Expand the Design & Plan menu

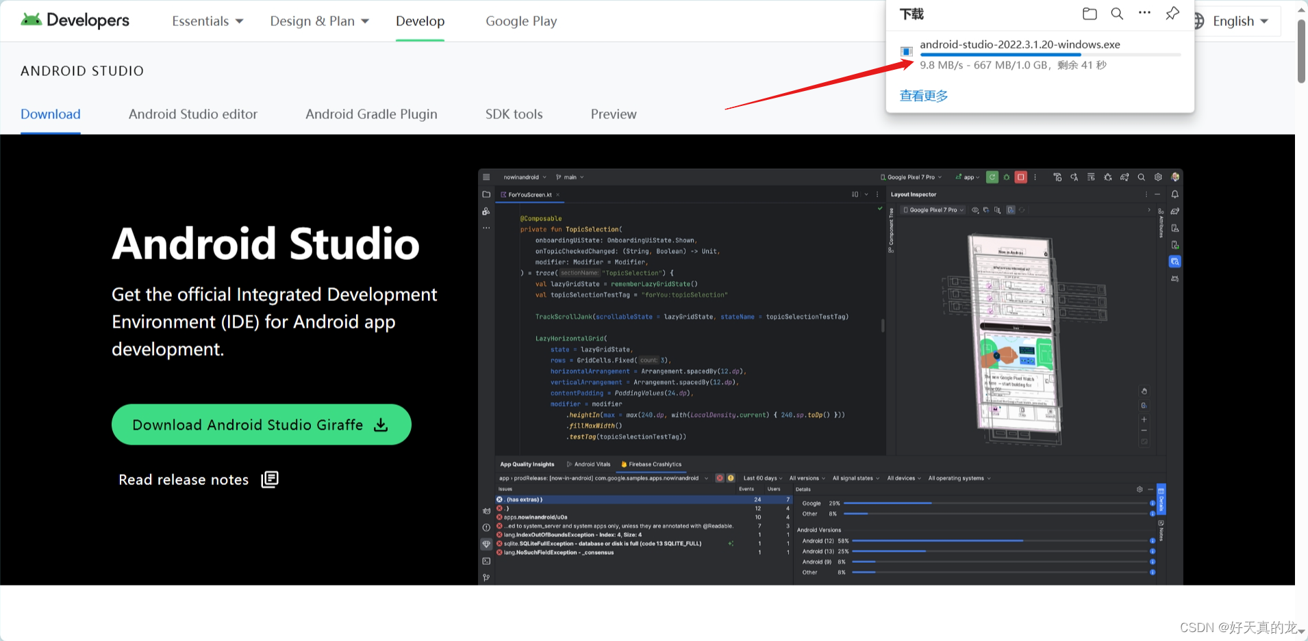coord(320,21)
